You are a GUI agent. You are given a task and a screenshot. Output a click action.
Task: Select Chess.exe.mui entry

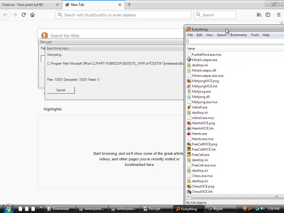(x=202, y=176)
